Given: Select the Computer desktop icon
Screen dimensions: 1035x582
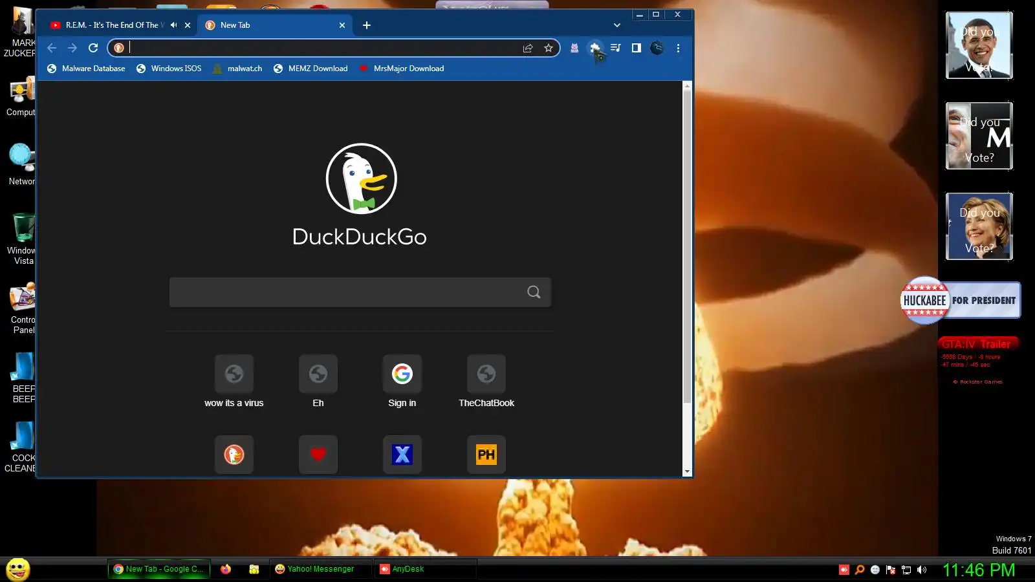Looking at the screenshot, I should coord(21,97).
